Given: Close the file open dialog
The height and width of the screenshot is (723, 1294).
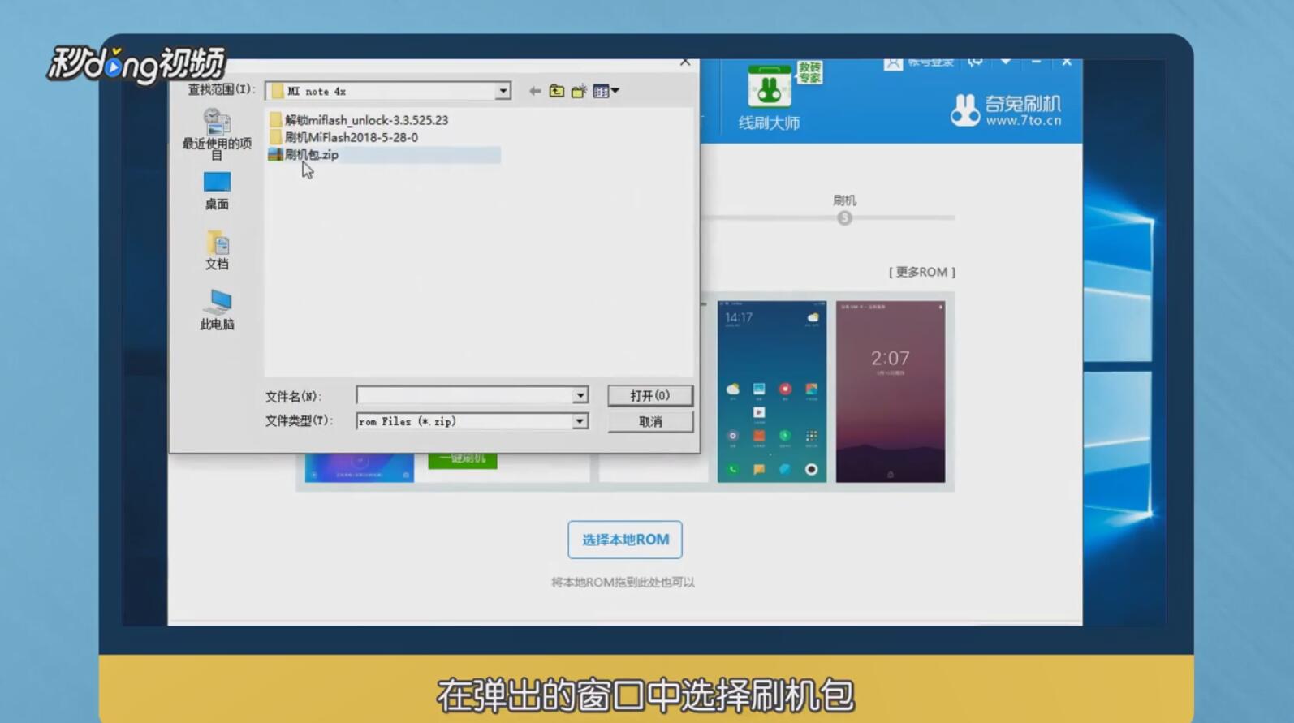Looking at the screenshot, I should pos(685,62).
